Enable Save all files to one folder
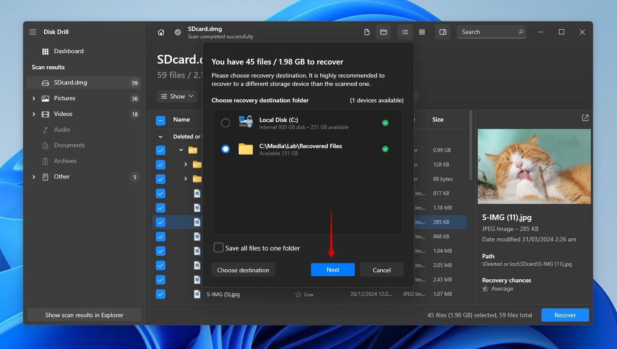617x349 pixels. (x=219, y=248)
